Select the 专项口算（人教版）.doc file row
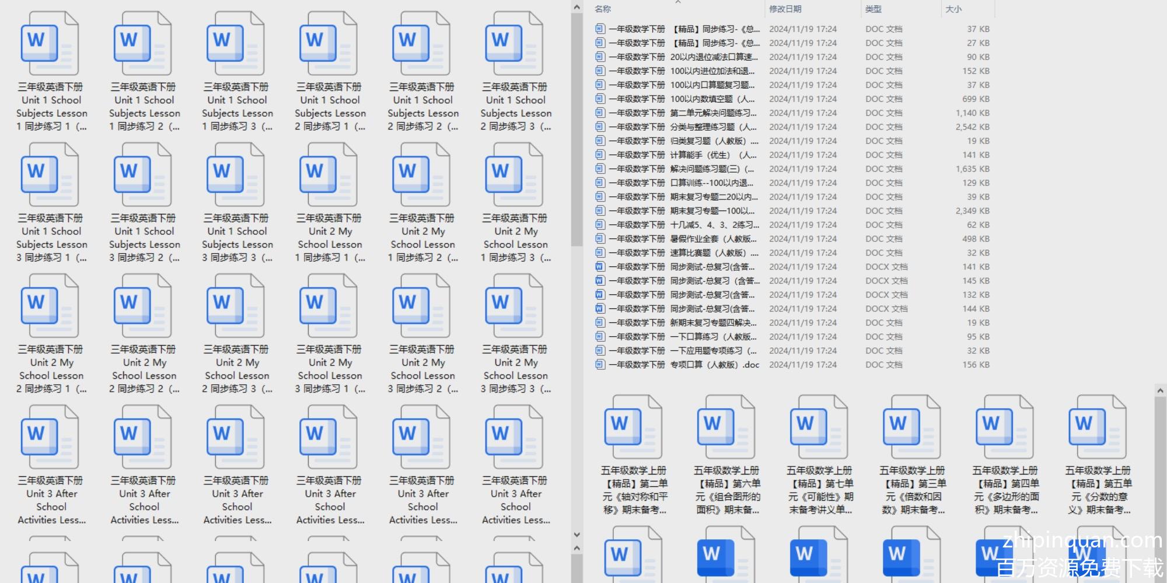1167x583 pixels. (x=792, y=365)
